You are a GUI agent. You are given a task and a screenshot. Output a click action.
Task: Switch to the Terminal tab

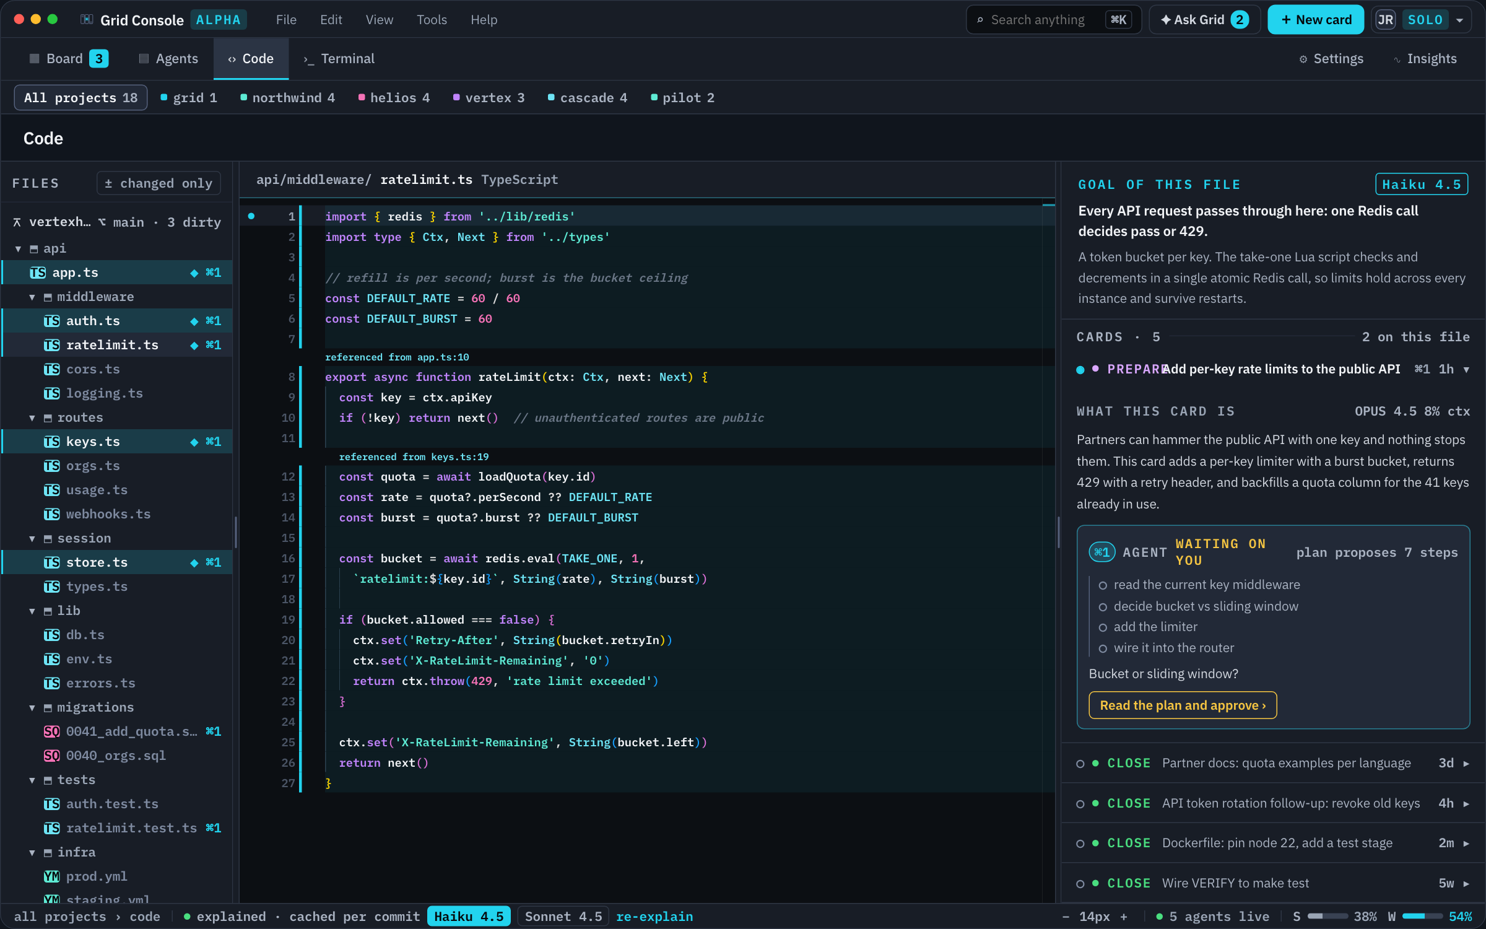click(x=339, y=58)
